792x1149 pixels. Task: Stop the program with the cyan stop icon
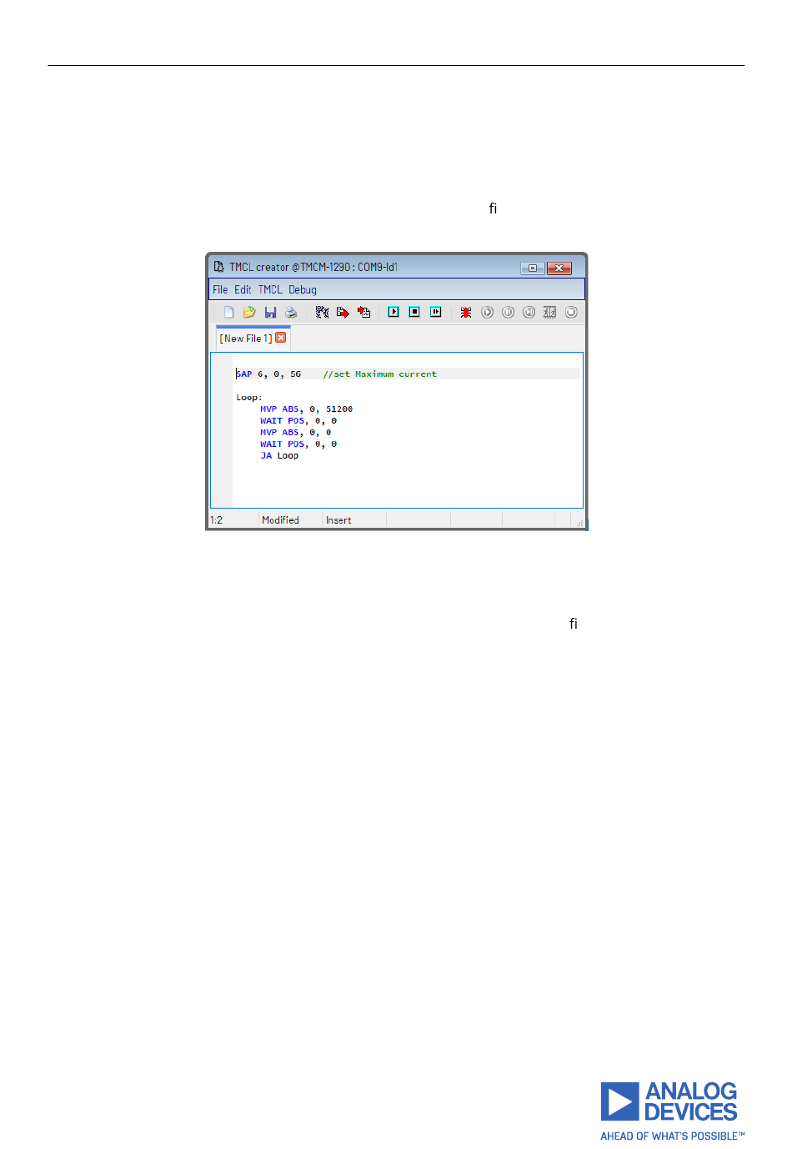tap(414, 312)
